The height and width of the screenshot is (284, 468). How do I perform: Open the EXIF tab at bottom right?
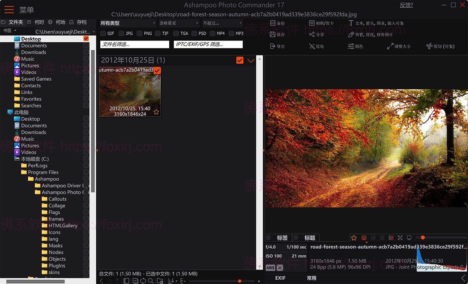[280, 278]
